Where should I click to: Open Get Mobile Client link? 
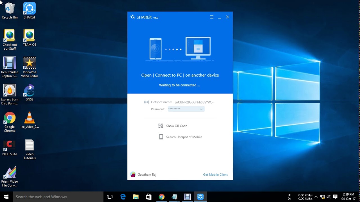(x=215, y=175)
